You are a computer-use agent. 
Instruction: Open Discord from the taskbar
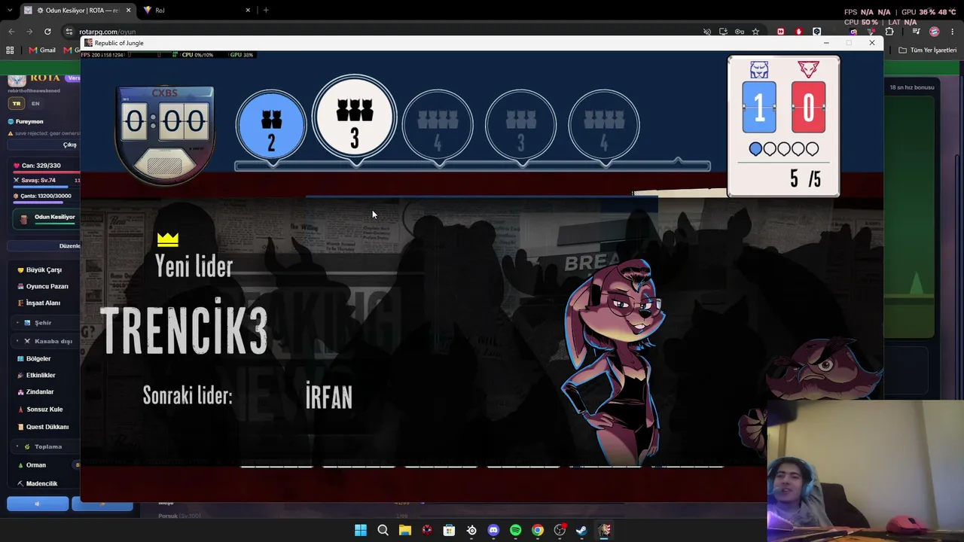(493, 530)
